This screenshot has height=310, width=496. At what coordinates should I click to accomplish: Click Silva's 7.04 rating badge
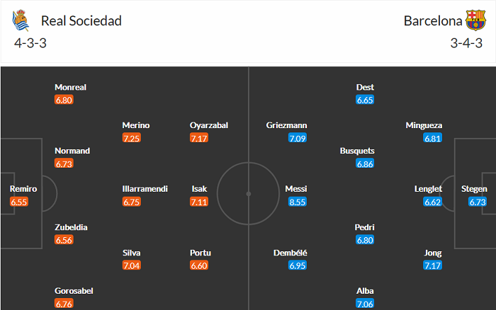tap(131, 265)
